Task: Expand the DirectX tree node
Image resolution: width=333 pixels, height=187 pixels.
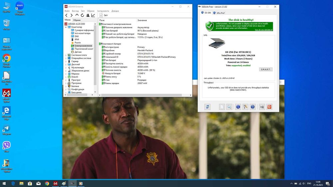Action: pos(66,77)
